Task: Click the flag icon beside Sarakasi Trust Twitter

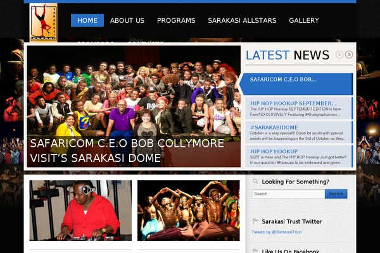Action: (255, 221)
